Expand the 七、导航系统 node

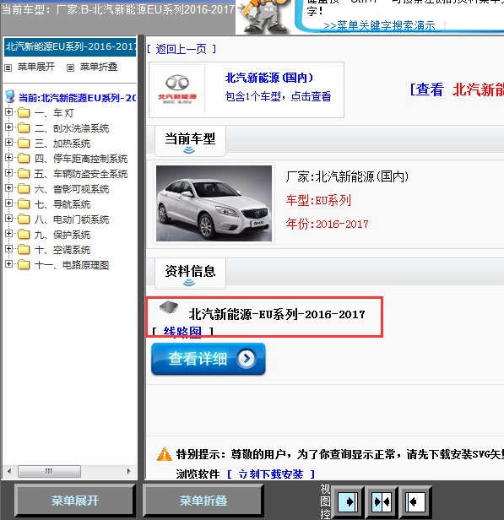(x=9, y=203)
